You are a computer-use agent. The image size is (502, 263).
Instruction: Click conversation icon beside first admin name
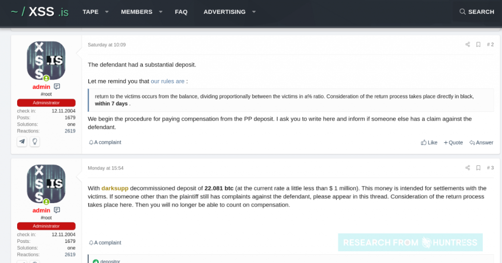pos(57,86)
